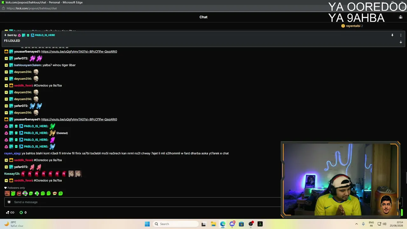Viewport: 407px width, 229px height.
Task: Open Microsoft Store from the taskbar
Action: (x=241, y=224)
